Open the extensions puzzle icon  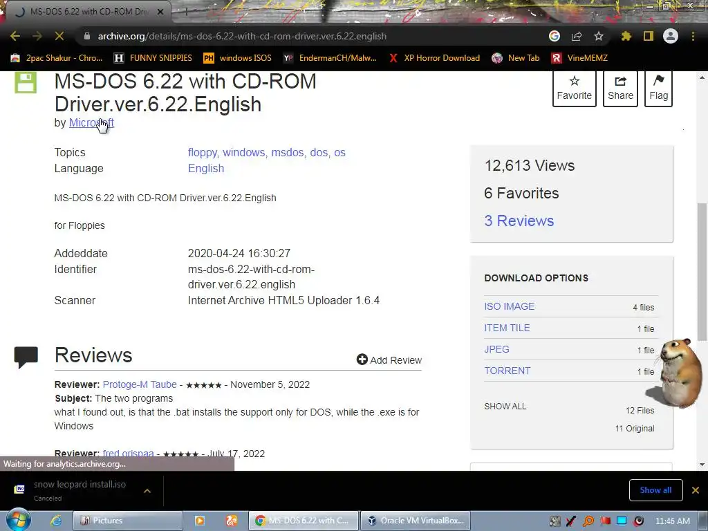pyautogui.click(x=626, y=36)
